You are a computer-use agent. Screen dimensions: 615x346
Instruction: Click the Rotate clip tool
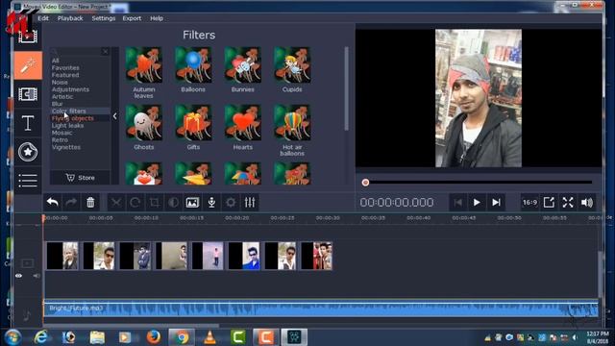click(135, 203)
